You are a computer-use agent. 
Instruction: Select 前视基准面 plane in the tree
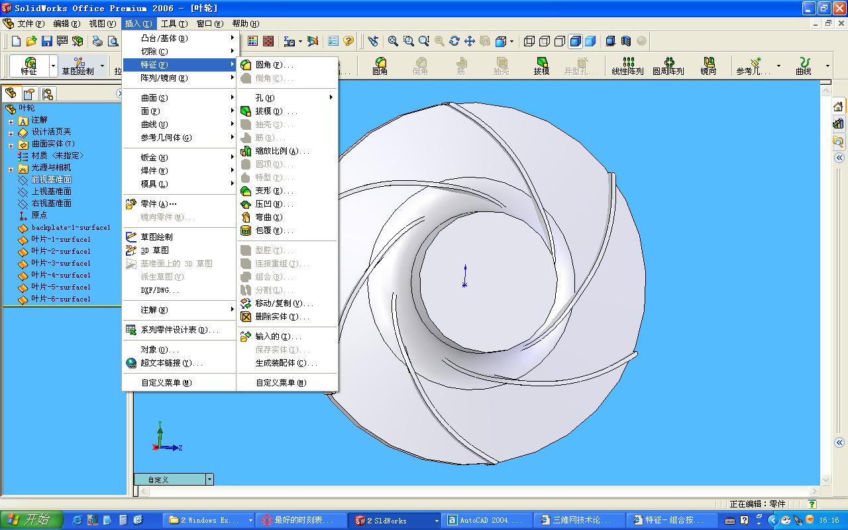(52, 180)
